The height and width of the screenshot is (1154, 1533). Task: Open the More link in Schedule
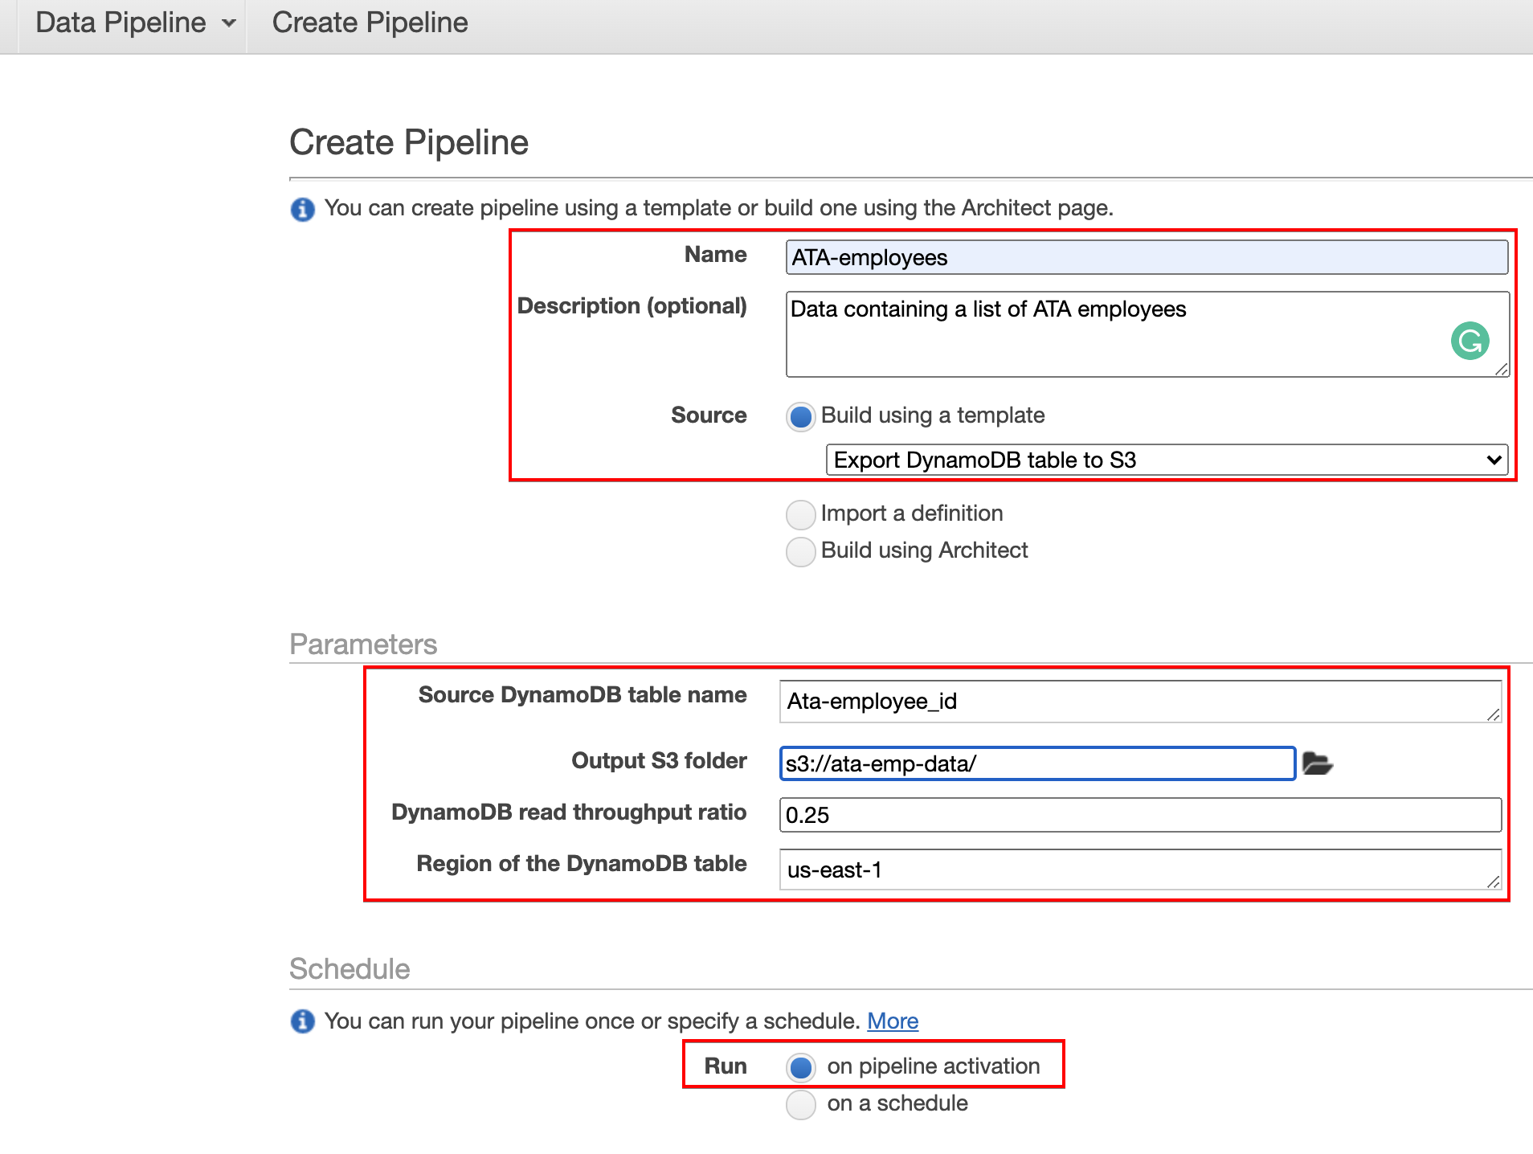(x=893, y=1021)
